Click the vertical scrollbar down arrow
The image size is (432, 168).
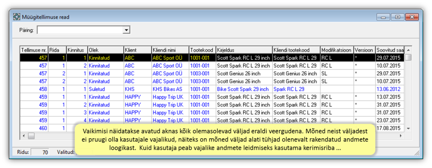408,128
